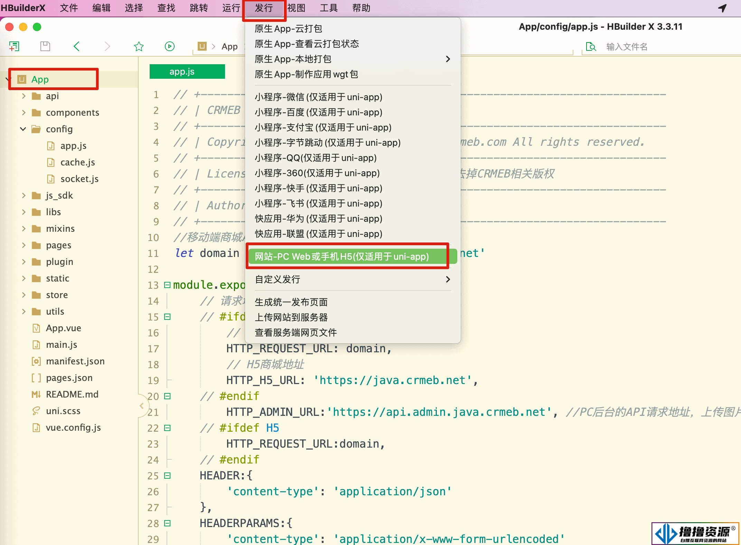Click the save file toolbar icon
The width and height of the screenshot is (741, 545).
(x=45, y=46)
